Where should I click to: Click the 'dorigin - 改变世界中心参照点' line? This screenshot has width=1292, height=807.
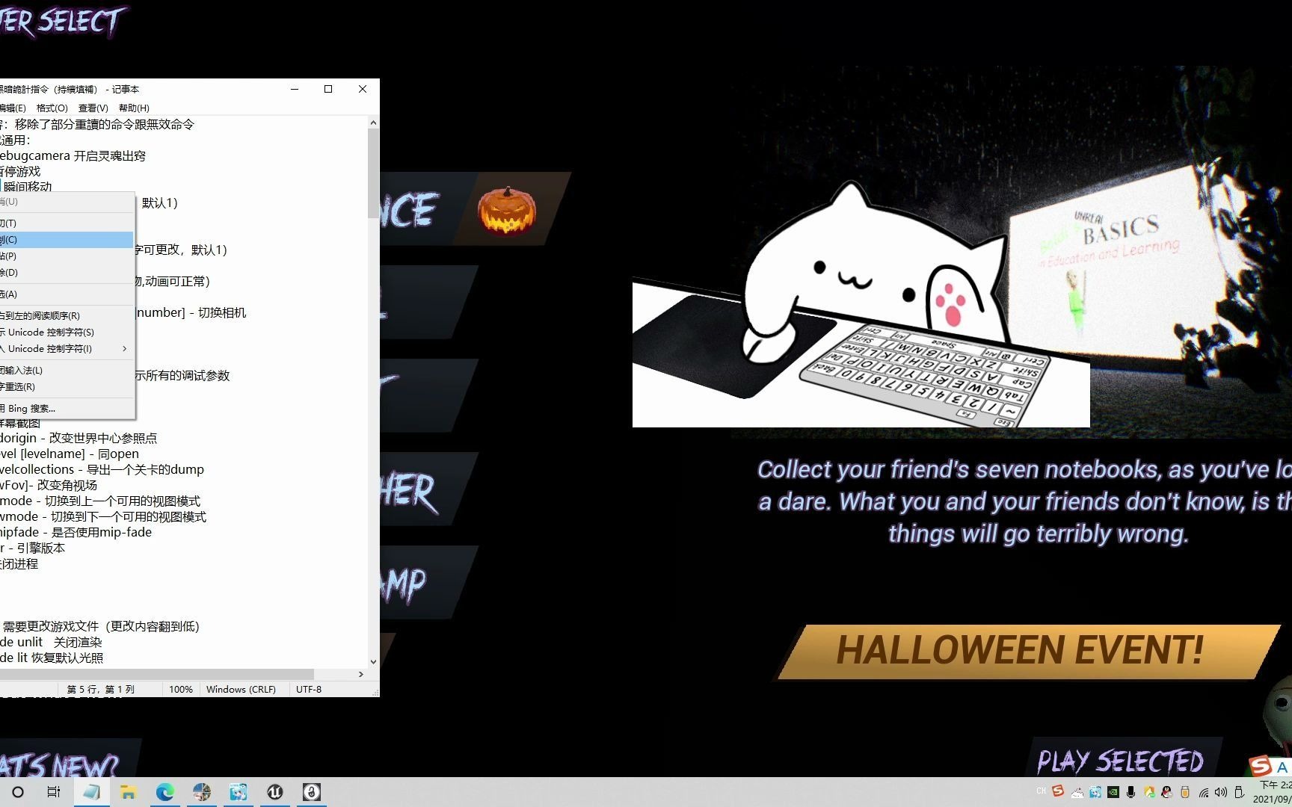click(x=79, y=438)
